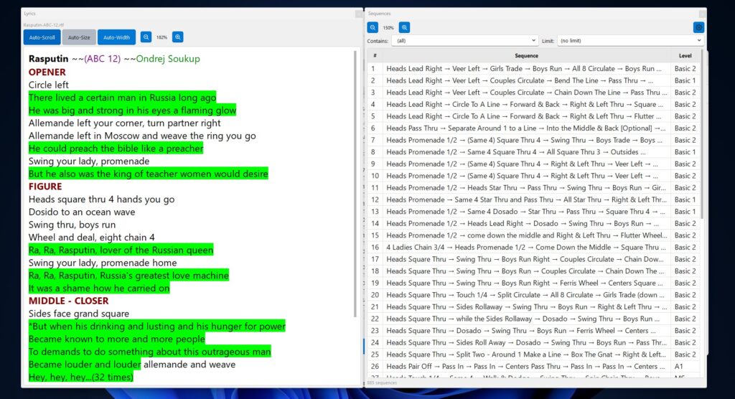Open the Contains filter dropdown

click(x=465, y=41)
